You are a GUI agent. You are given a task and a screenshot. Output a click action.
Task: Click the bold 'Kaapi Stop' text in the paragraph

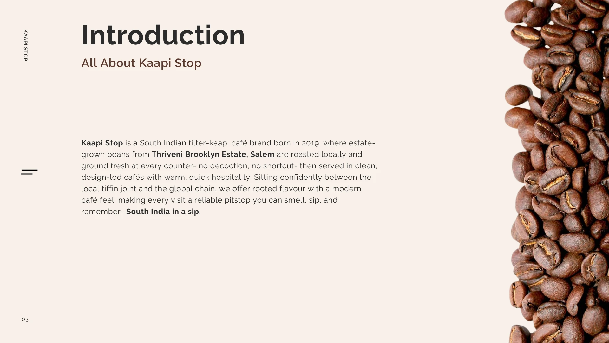click(102, 143)
